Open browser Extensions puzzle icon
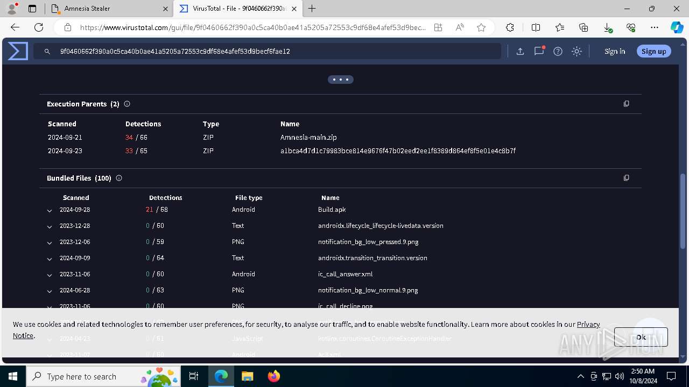 pyautogui.click(x=510, y=27)
